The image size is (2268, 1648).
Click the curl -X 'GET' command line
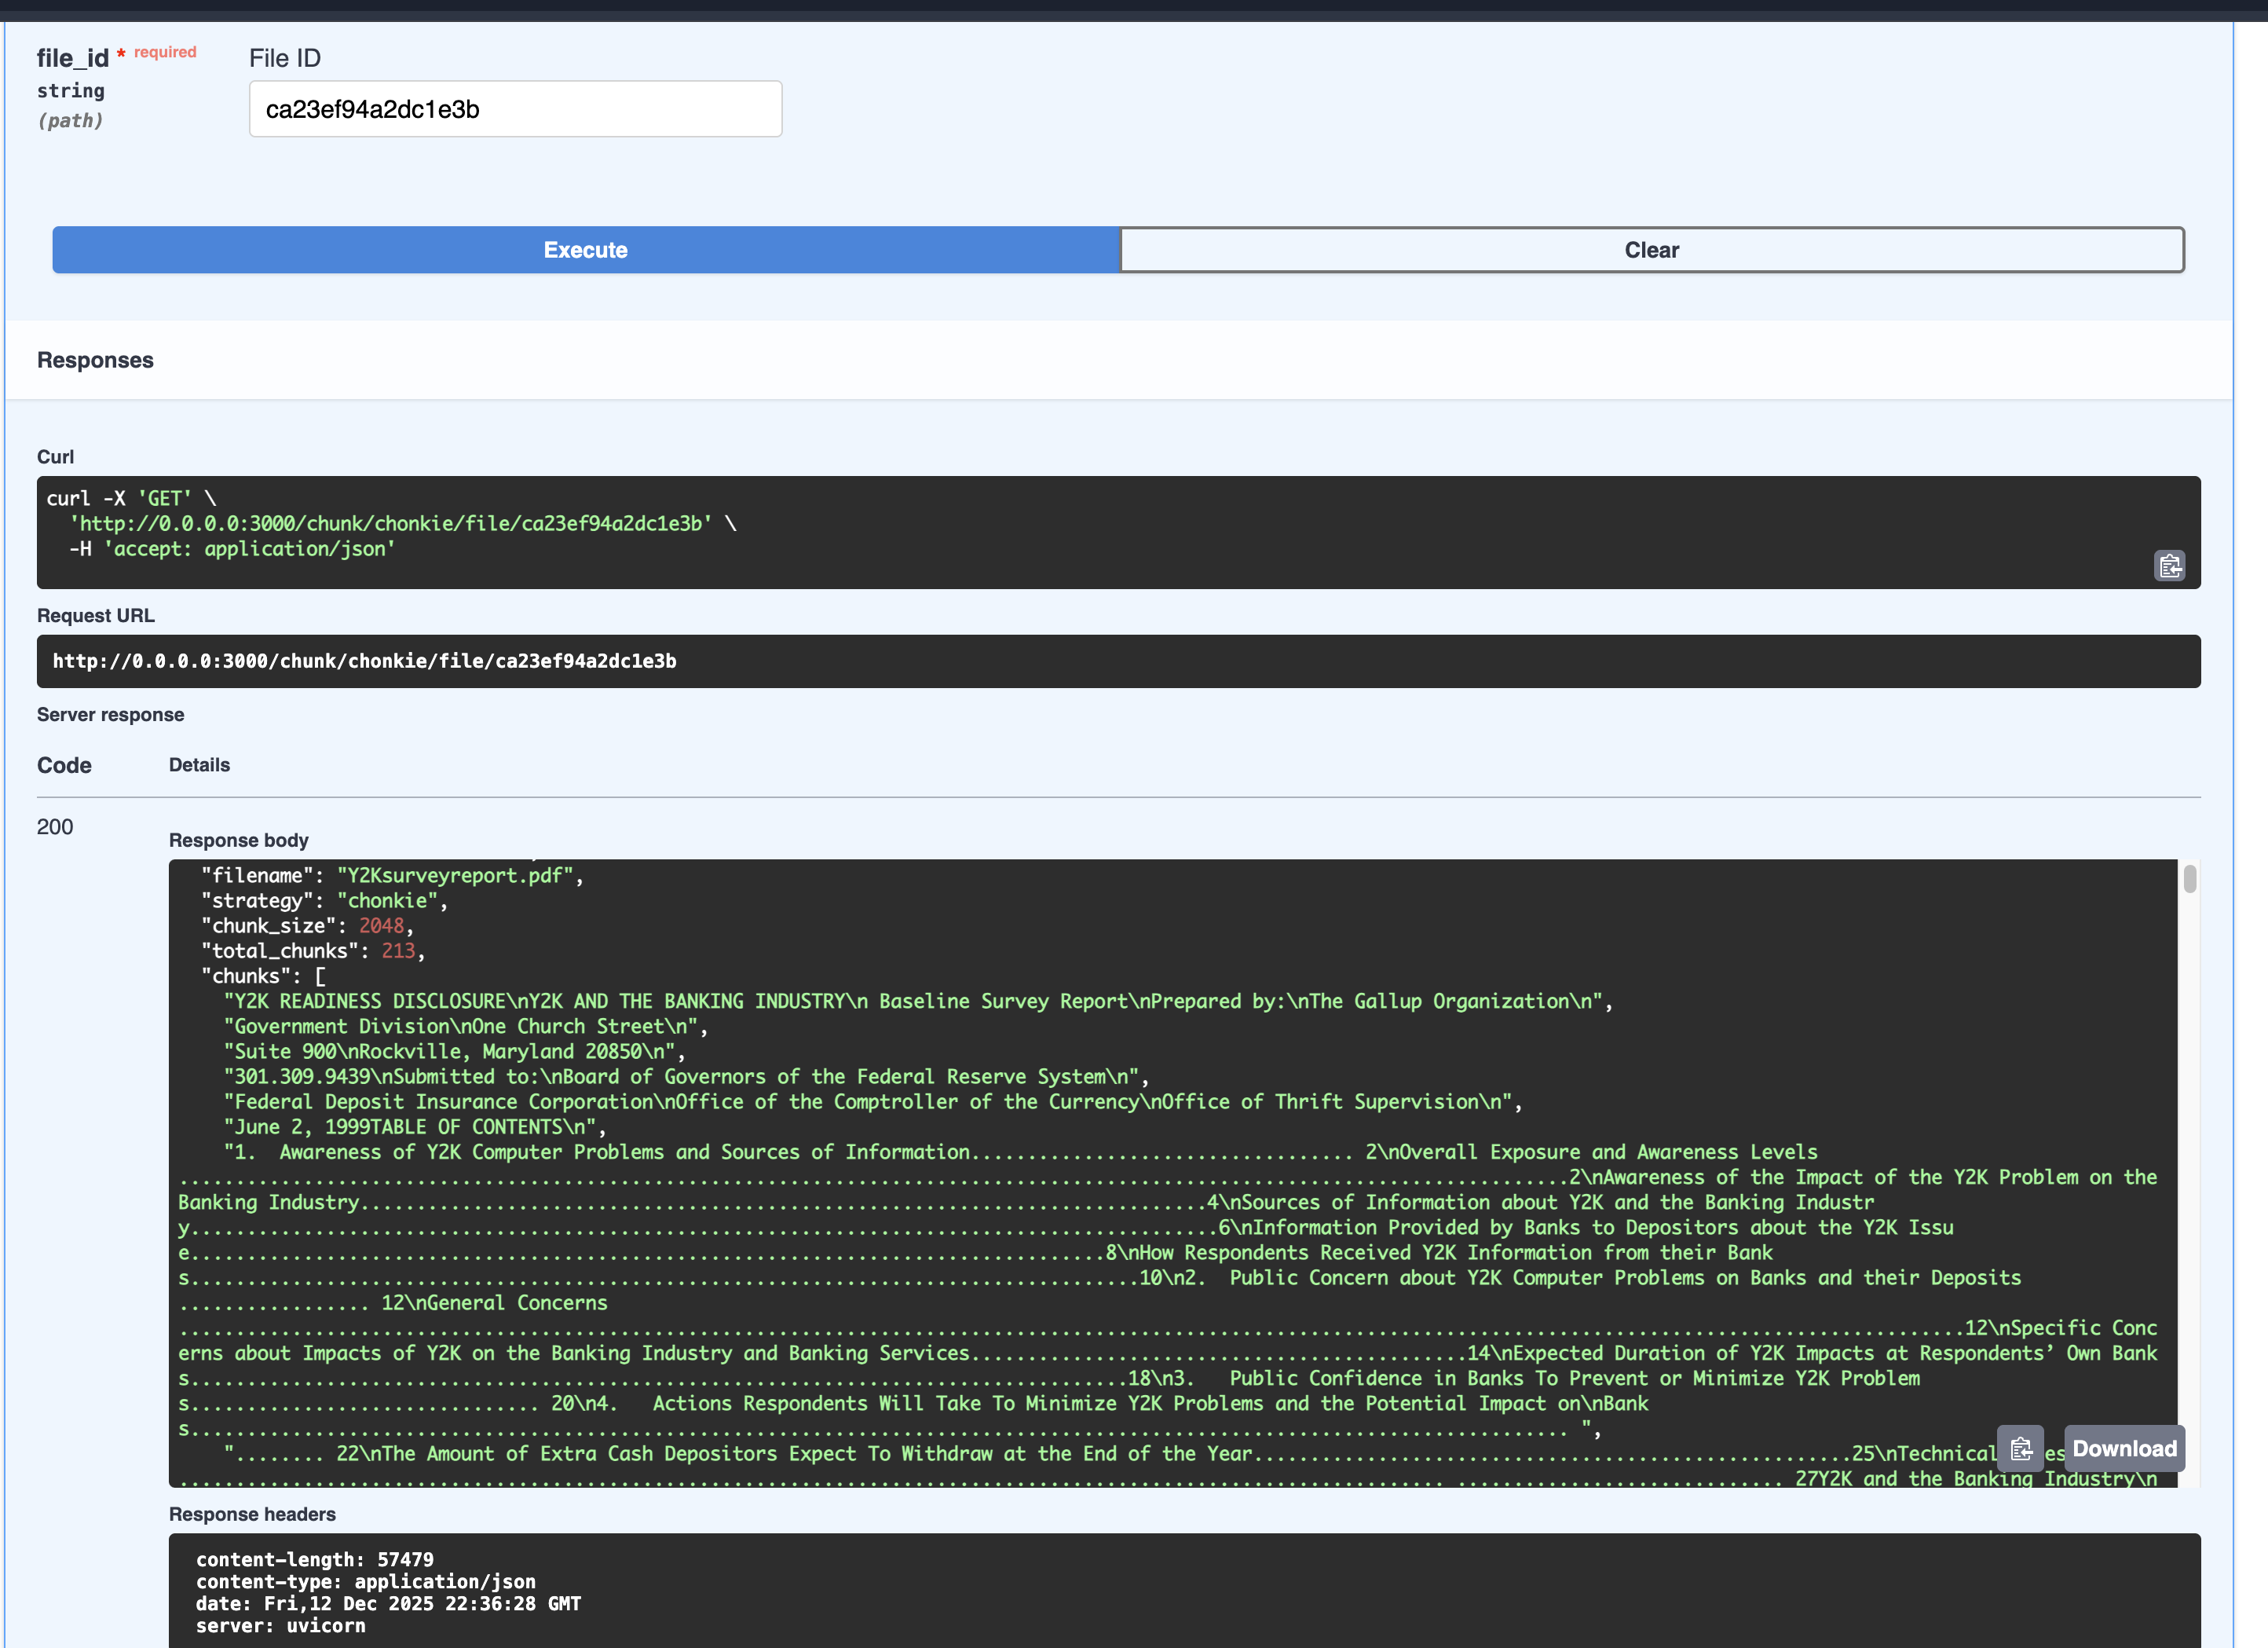click(131, 498)
